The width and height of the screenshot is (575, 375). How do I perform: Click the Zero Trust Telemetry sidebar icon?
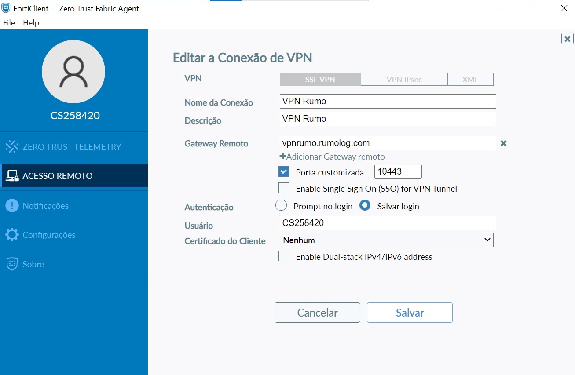[x=12, y=147]
